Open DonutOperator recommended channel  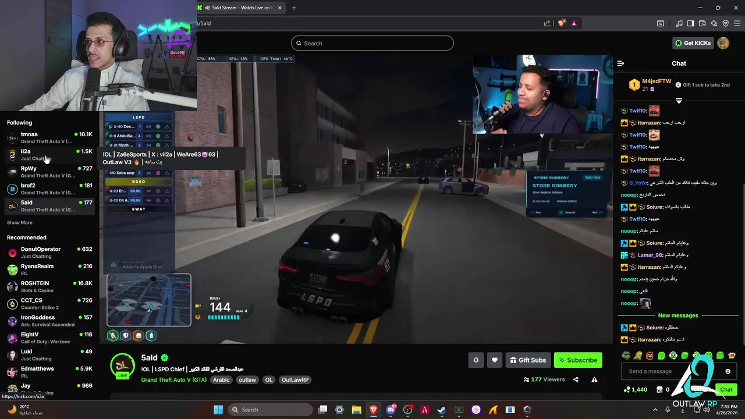[x=49, y=253]
